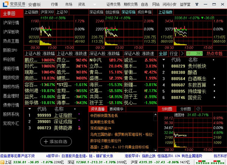
Task: Select the 行业 sector filter tab
Action: [174, 54]
